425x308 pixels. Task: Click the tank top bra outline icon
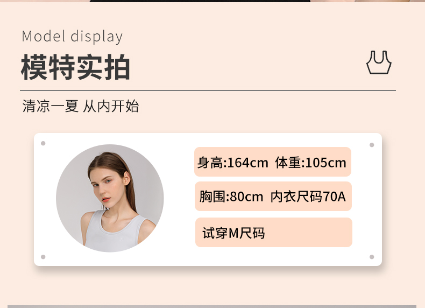pyautogui.click(x=379, y=62)
